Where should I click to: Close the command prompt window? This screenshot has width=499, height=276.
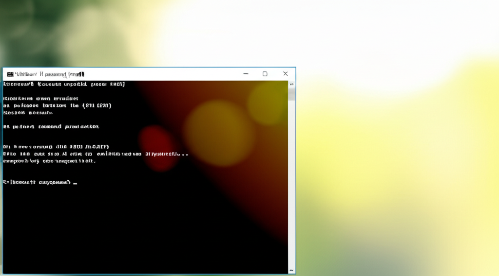coord(286,74)
